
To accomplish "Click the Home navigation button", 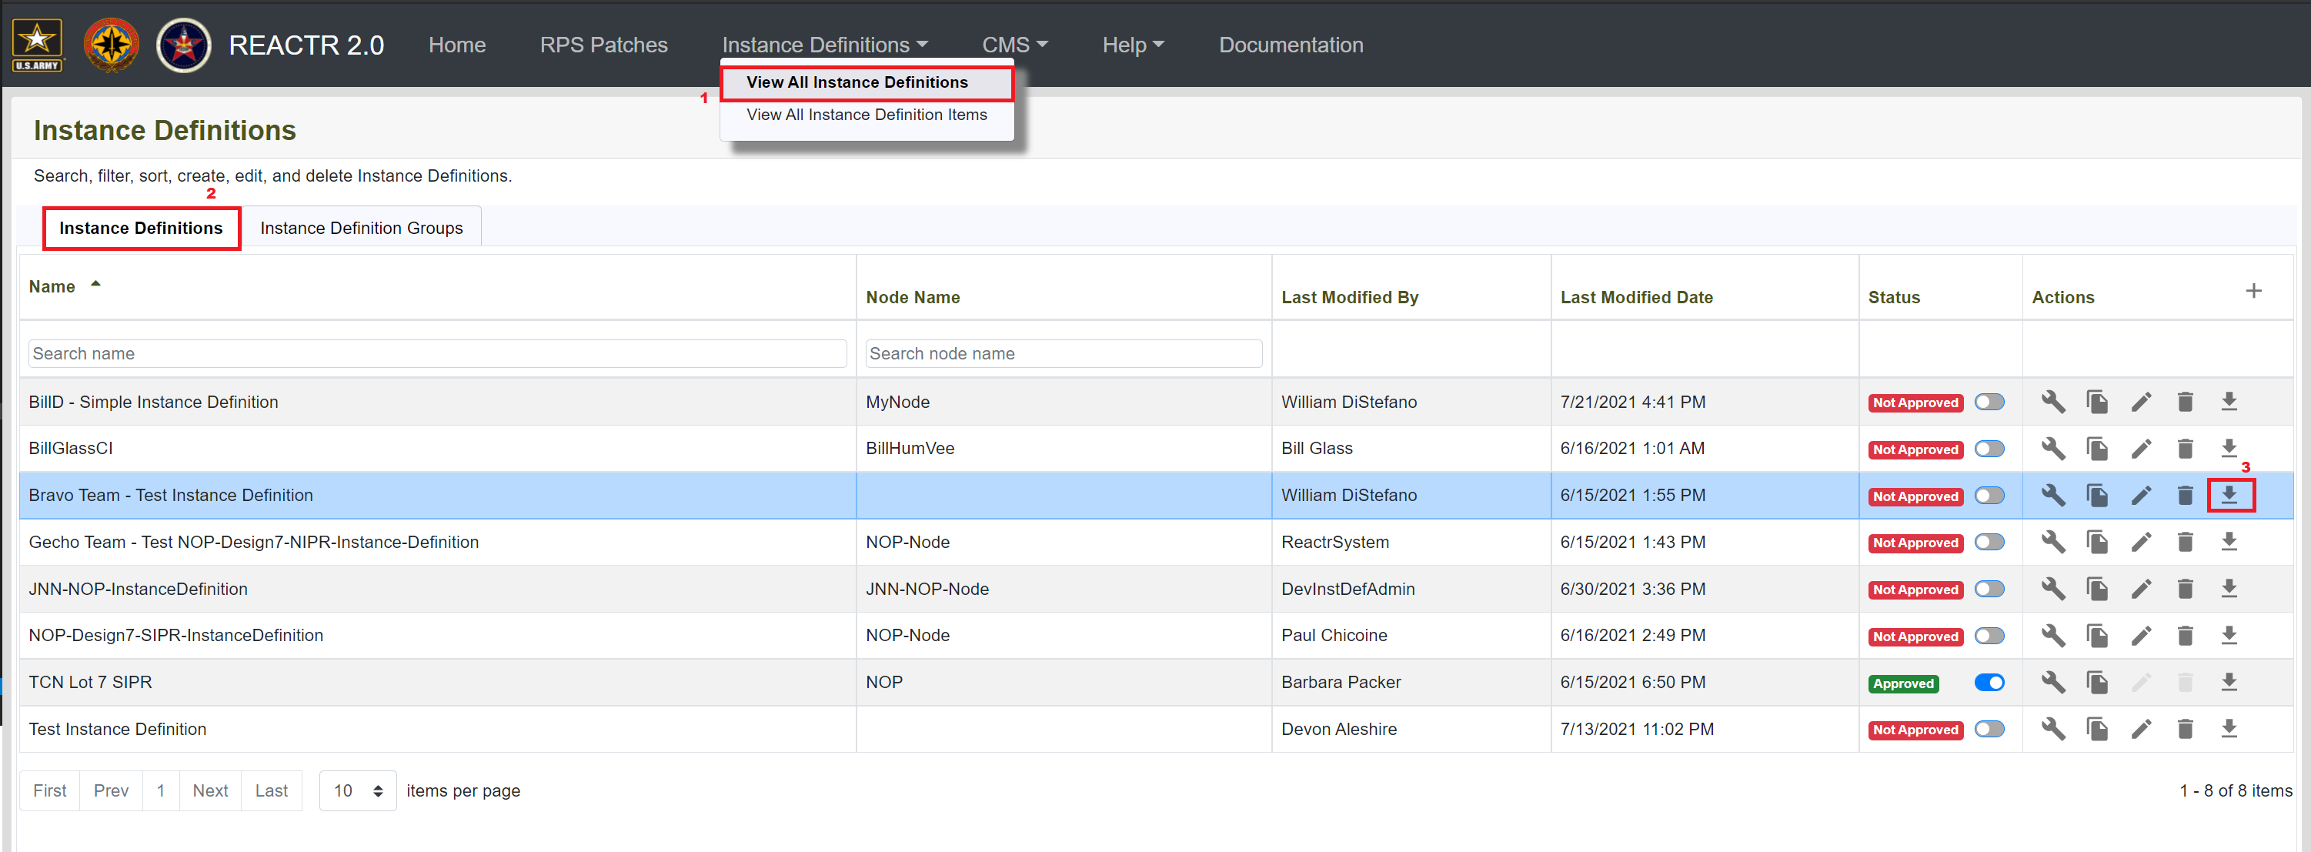I will [x=457, y=44].
